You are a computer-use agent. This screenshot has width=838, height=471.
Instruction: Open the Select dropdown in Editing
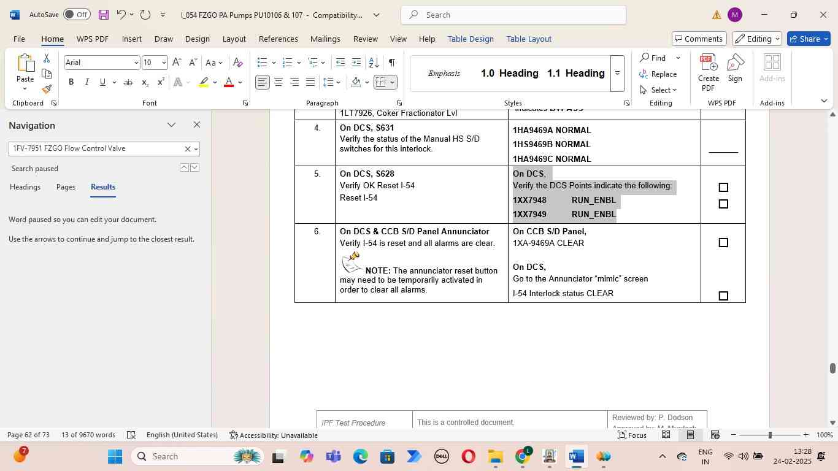(658, 90)
